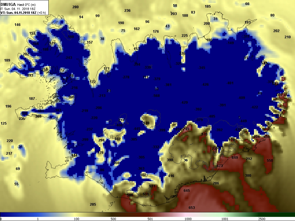Click the value 286 off the southeast coast
The image size is (295, 221).
pos(216,183)
